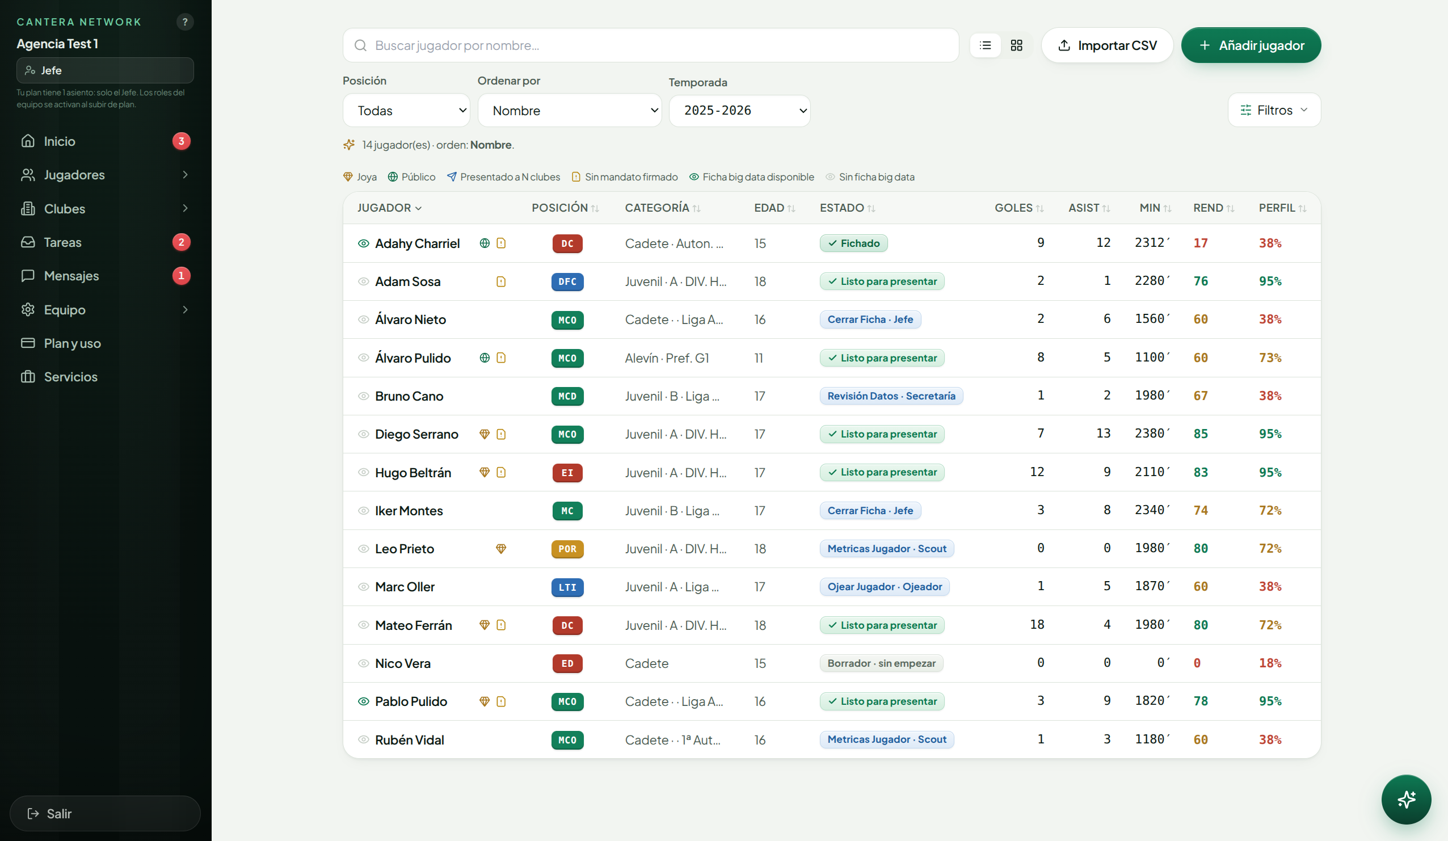This screenshot has height=841, width=1448.
Task: Open the Temporada 2025-2026 dropdown
Action: pyautogui.click(x=739, y=110)
